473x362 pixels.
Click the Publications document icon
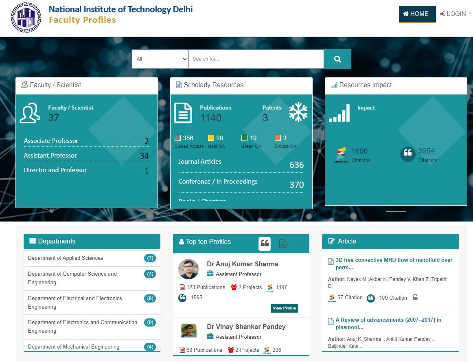coord(183,113)
